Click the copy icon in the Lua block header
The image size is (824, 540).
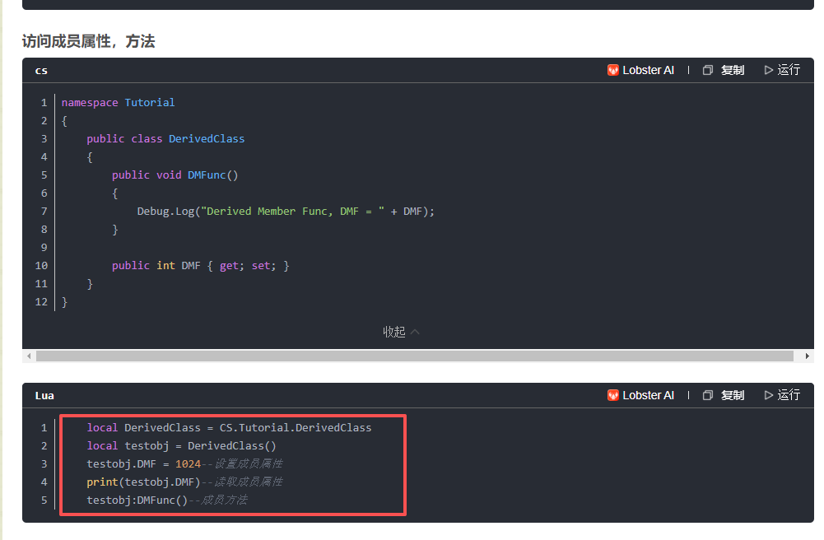[x=708, y=395]
